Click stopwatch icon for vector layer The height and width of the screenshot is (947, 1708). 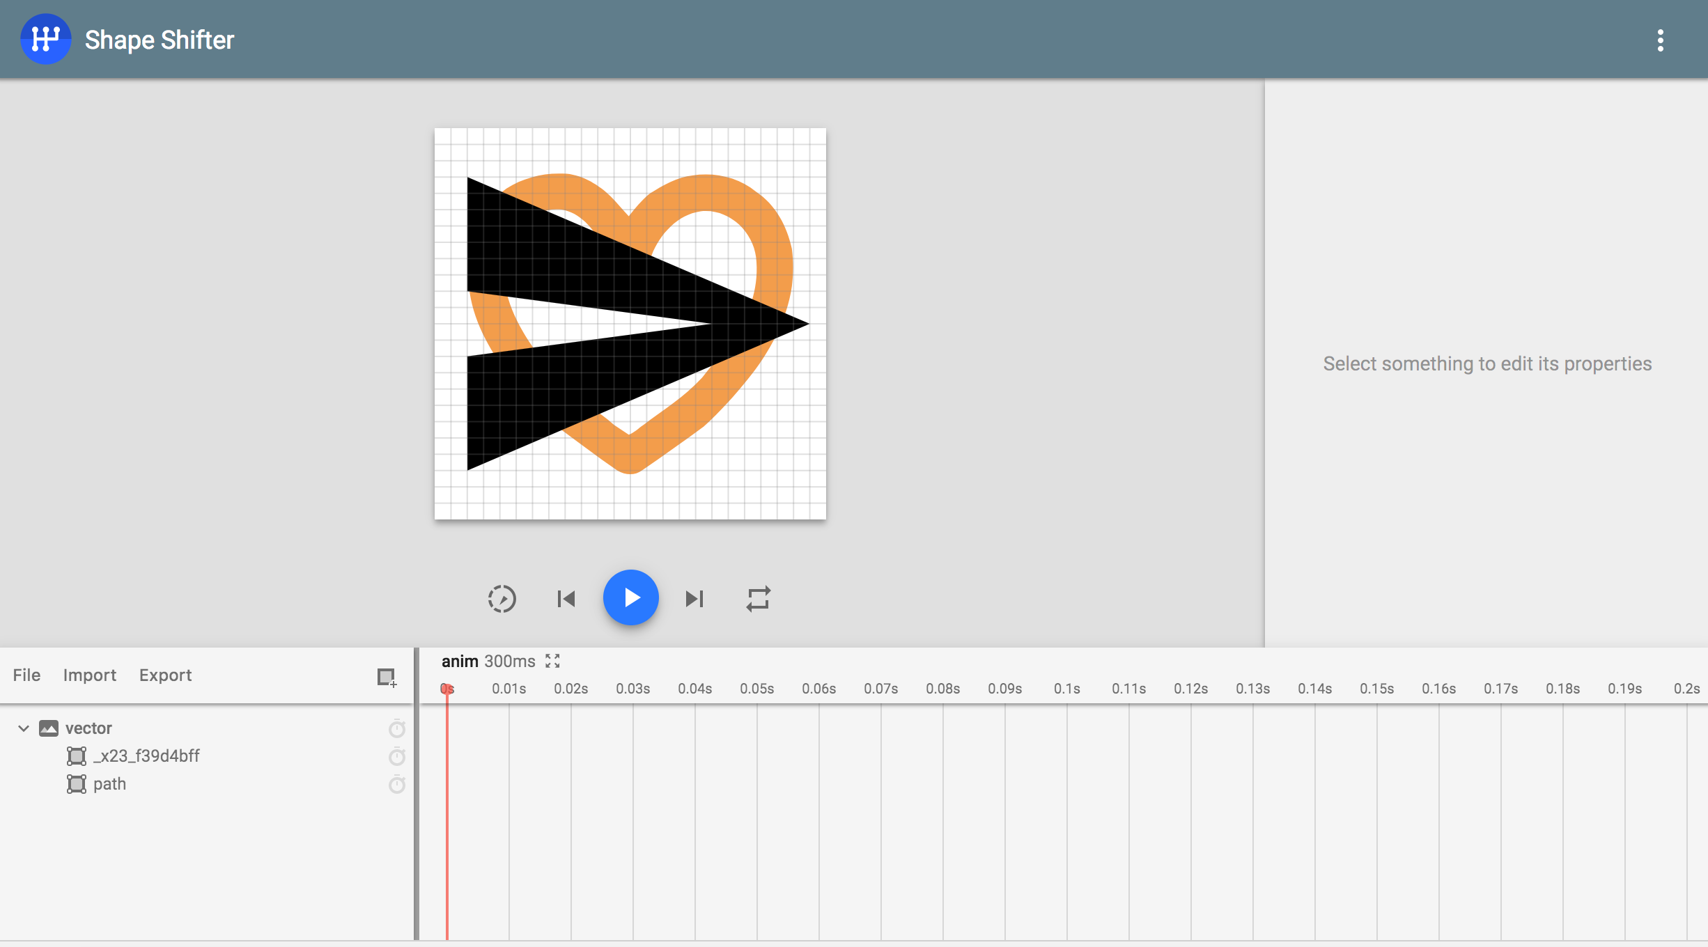click(397, 728)
